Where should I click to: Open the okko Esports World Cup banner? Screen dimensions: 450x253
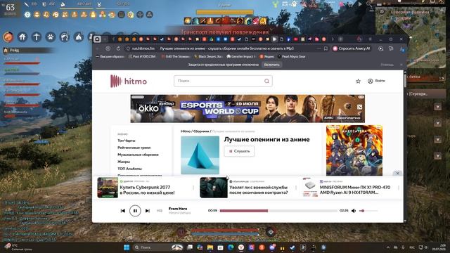coord(247,109)
